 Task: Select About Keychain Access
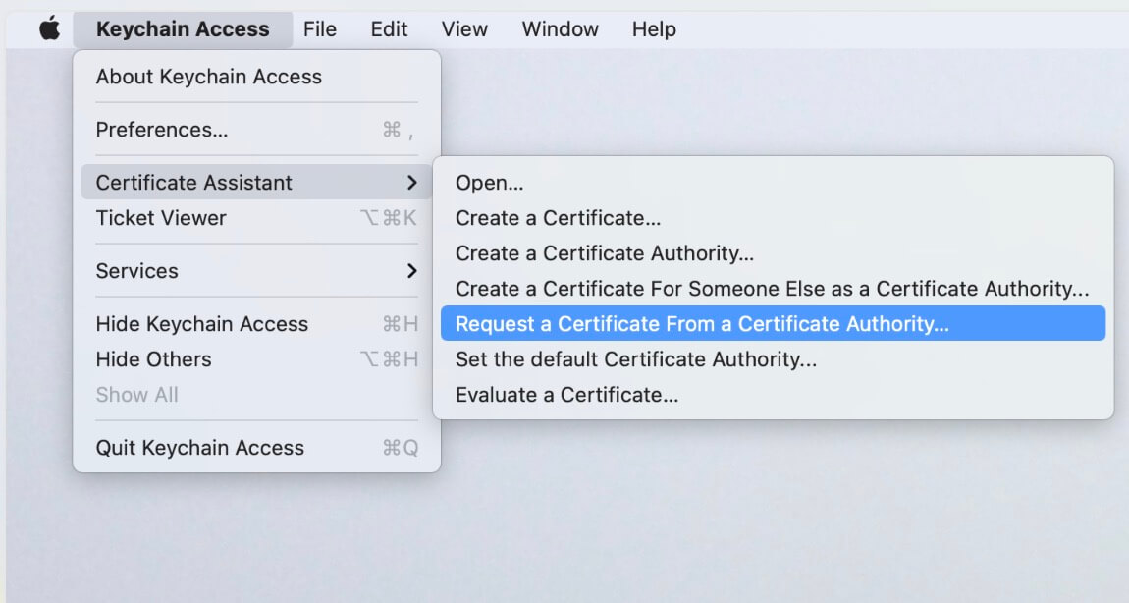coord(208,77)
